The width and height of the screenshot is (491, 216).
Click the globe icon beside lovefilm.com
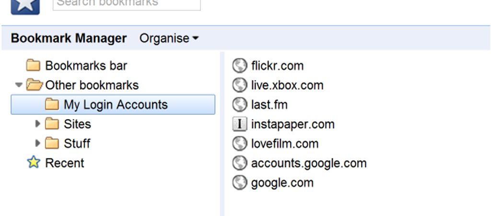pyautogui.click(x=240, y=144)
